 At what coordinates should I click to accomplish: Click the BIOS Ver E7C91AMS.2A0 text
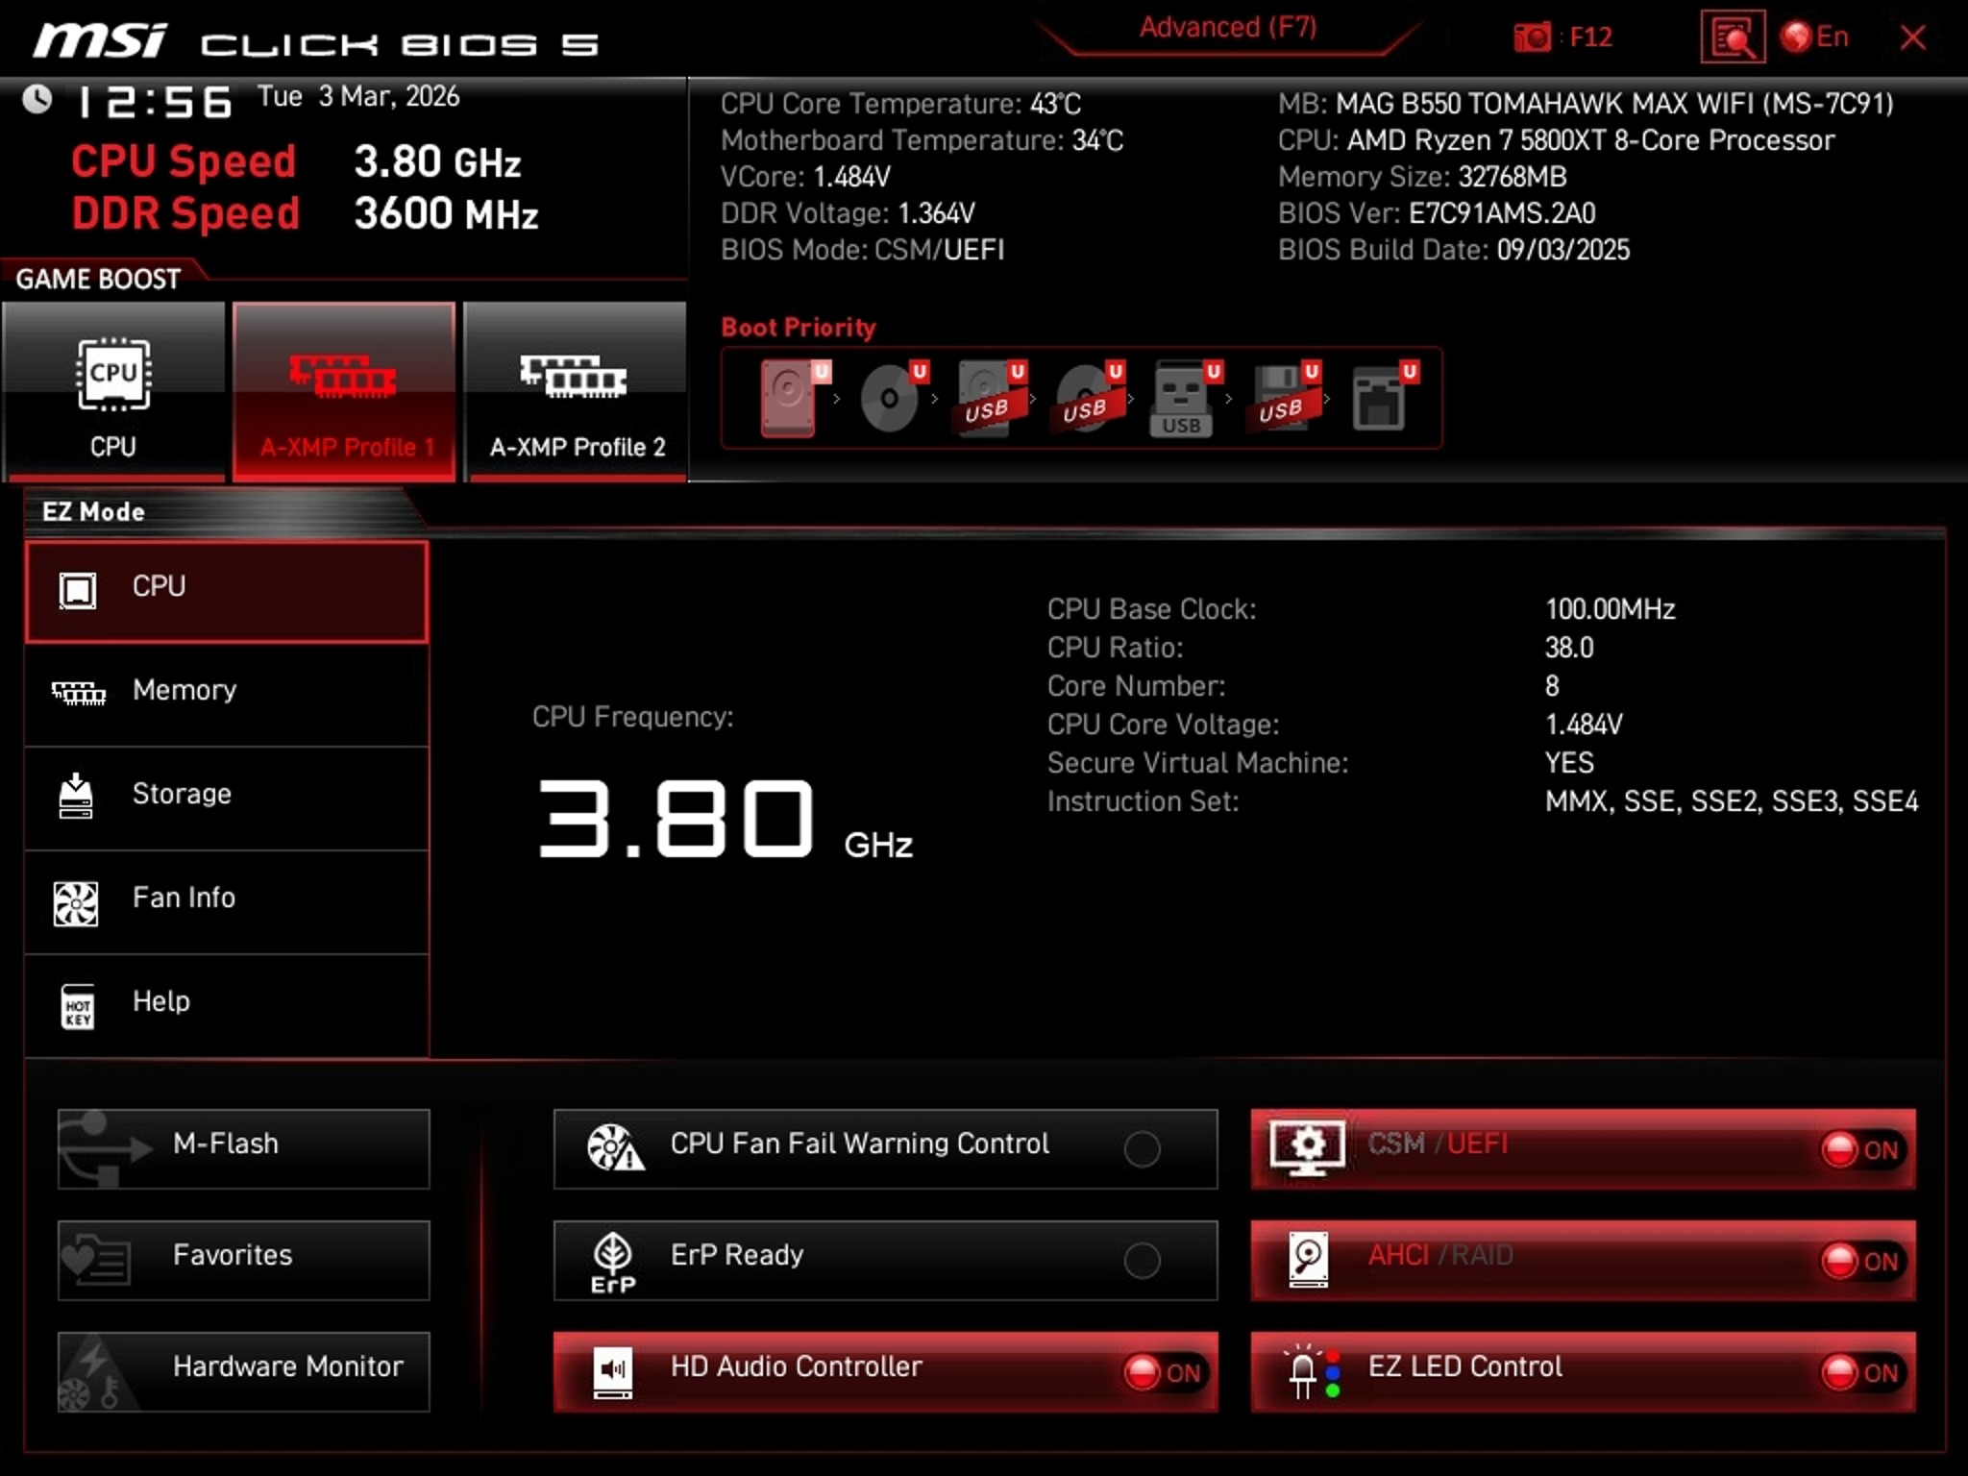pos(1437,213)
